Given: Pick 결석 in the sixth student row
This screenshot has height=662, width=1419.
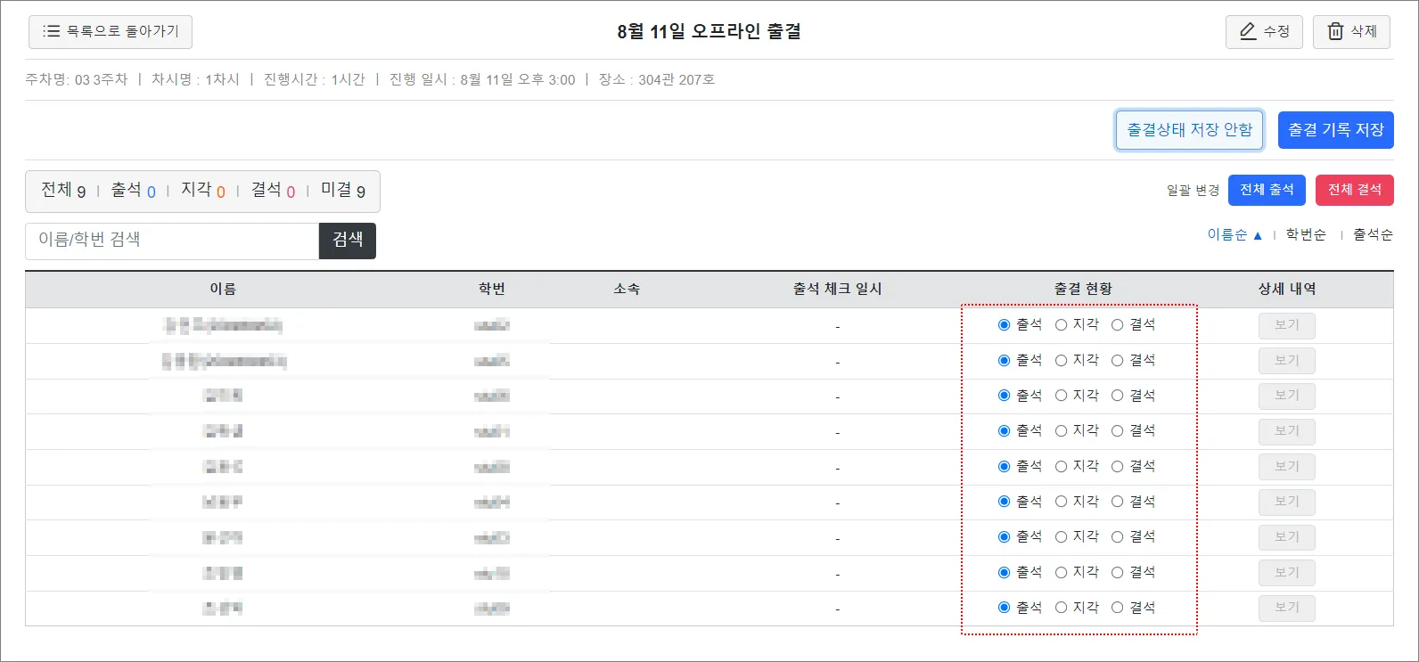Looking at the screenshot, I should point(1117,502).
